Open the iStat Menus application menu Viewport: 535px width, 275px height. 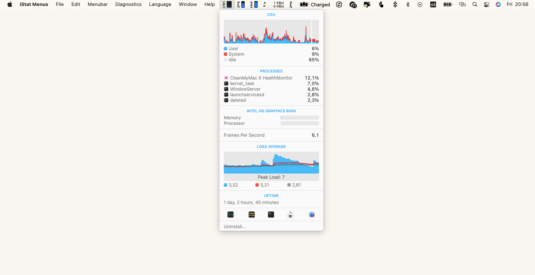[x=34, y=4]
